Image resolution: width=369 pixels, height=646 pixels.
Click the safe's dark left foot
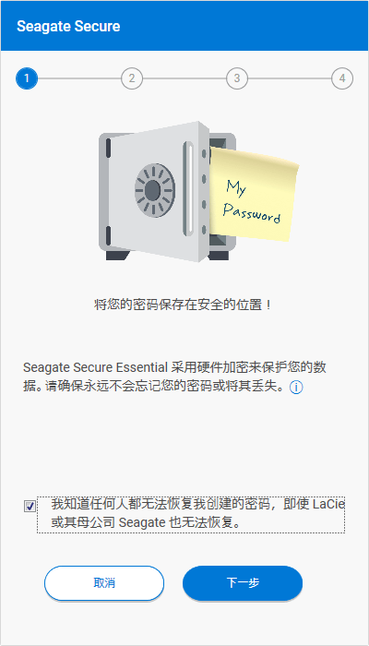(118, 256)
